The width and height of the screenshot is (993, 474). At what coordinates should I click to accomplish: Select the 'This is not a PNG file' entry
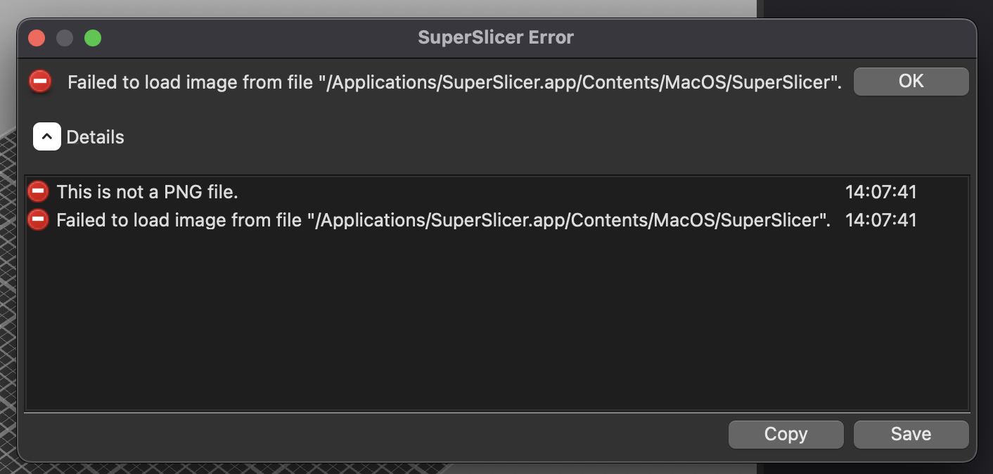147,191
